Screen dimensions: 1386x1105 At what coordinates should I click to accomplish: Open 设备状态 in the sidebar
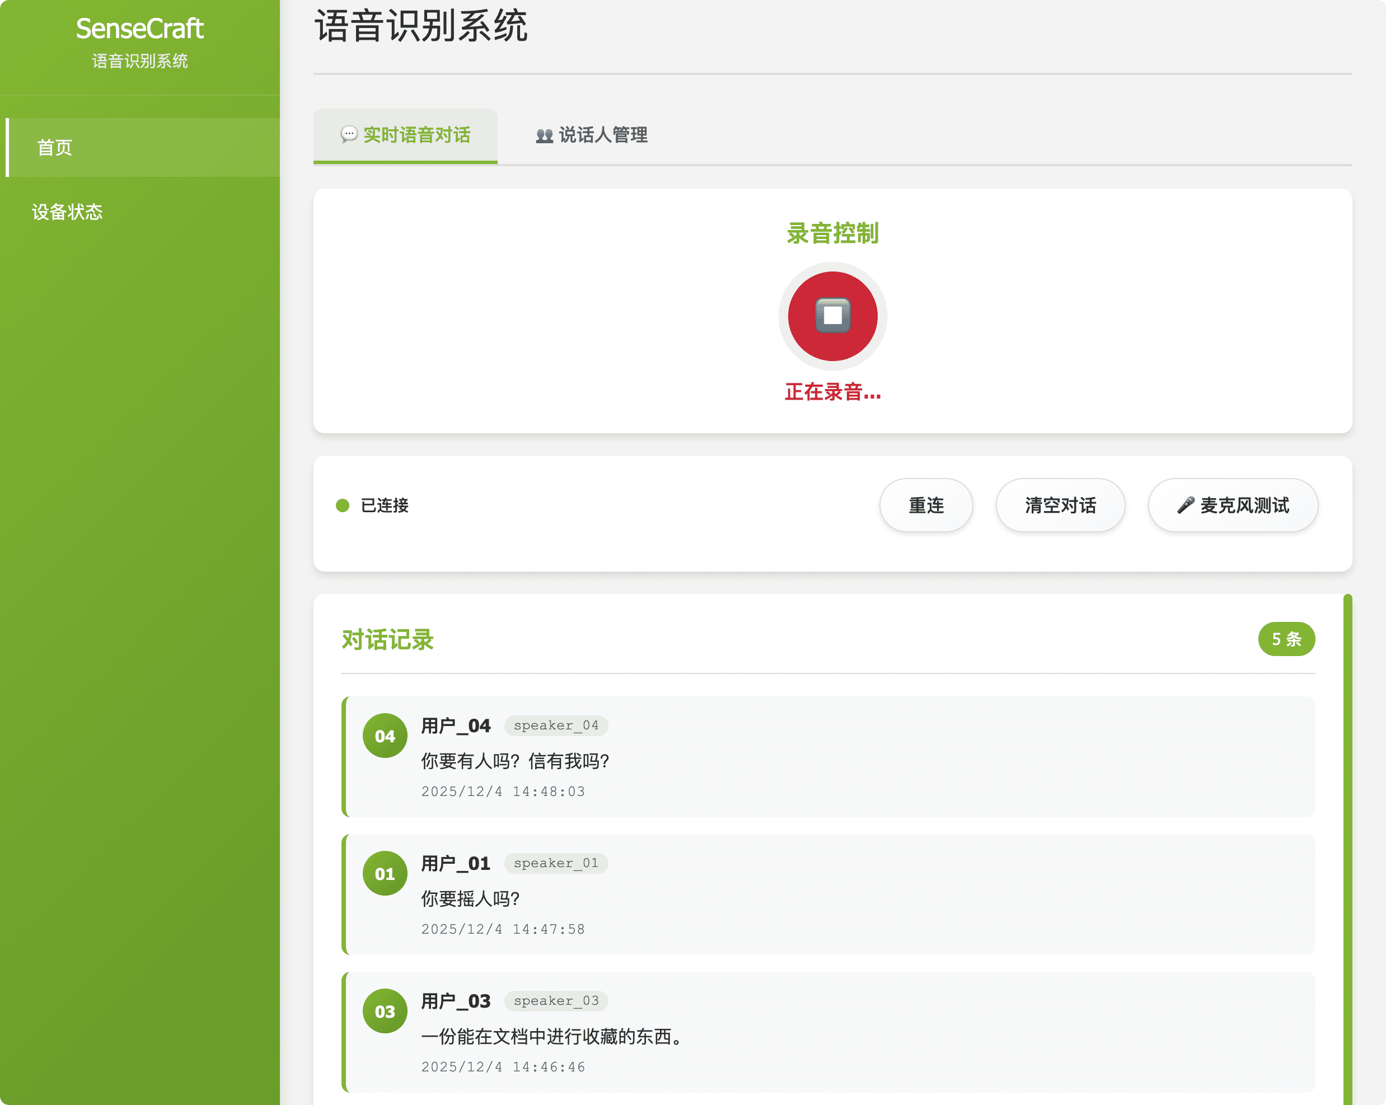coord(68,212)
